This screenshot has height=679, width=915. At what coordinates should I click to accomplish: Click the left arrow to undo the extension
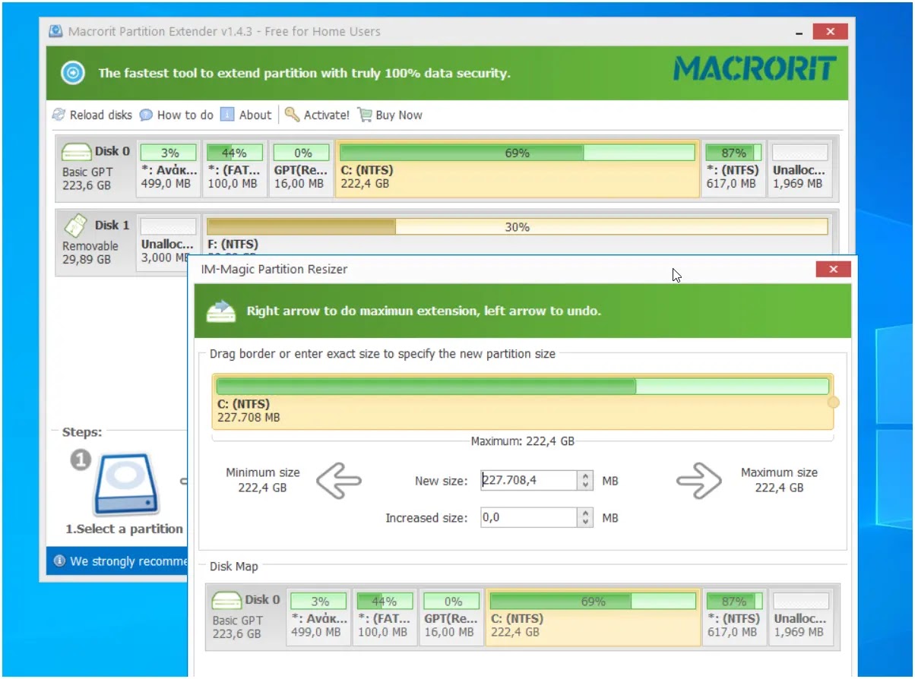pos(338,481)
